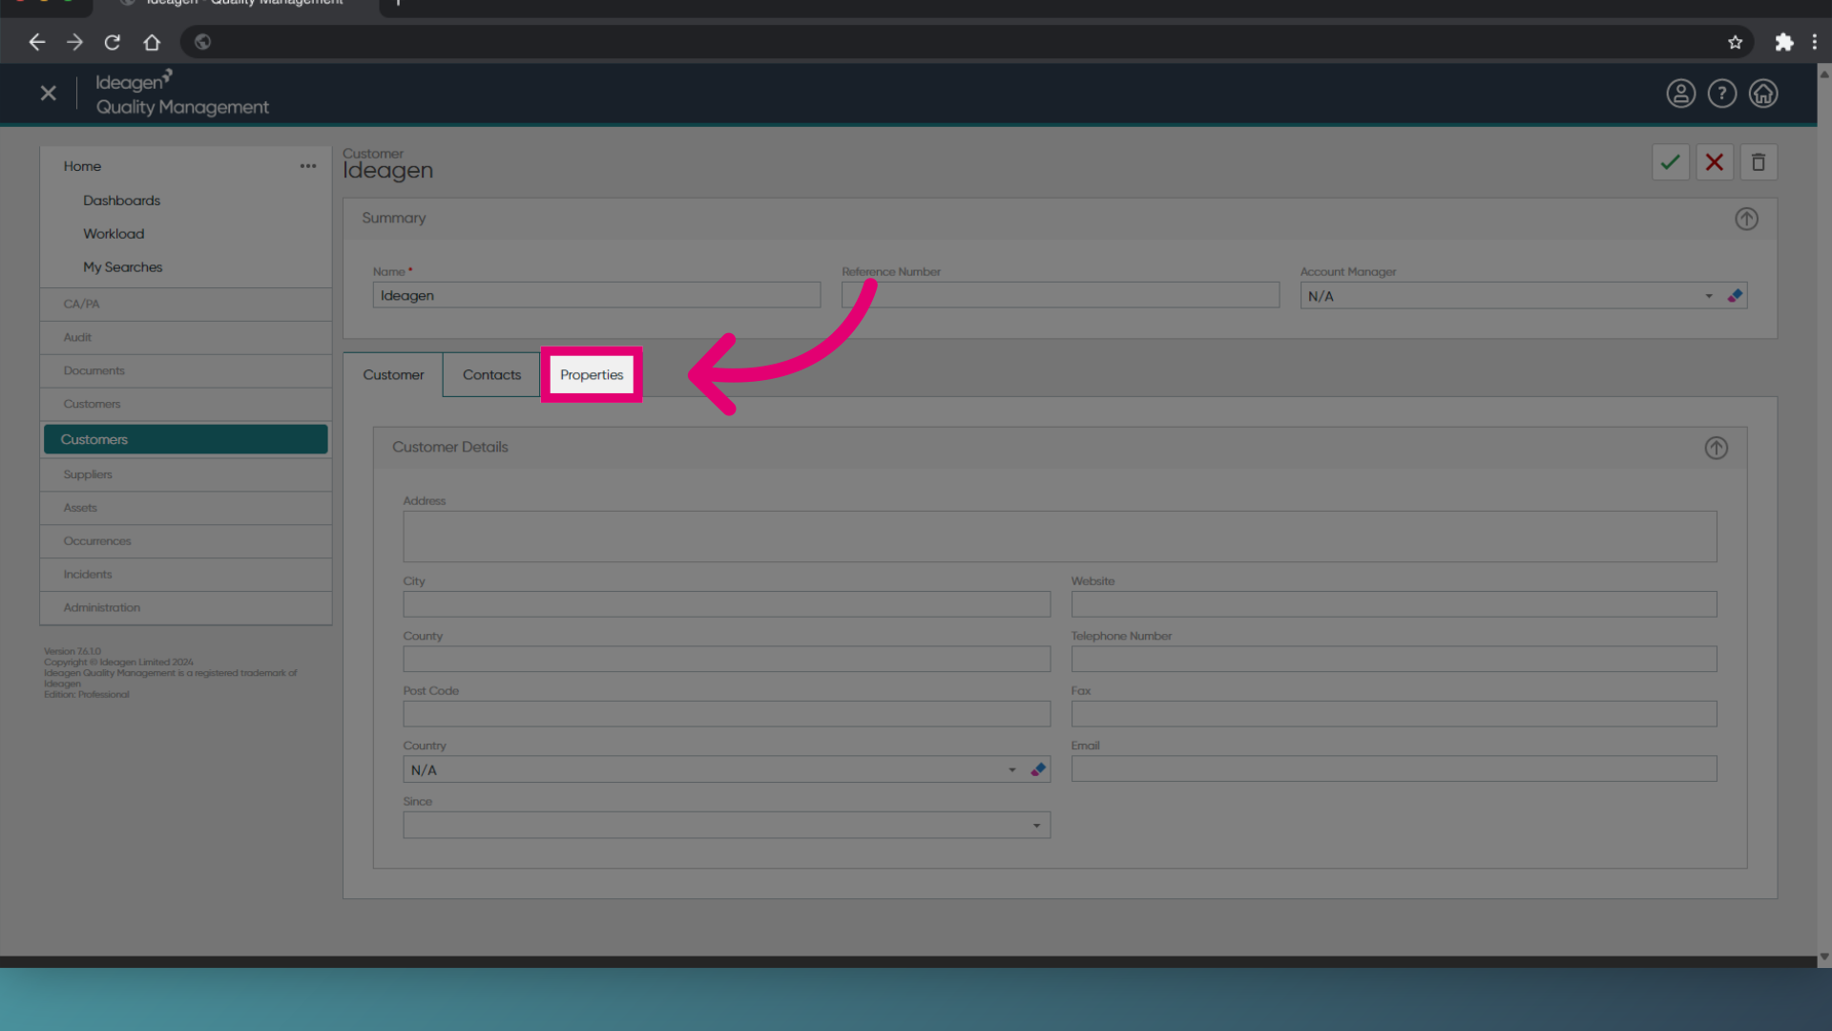Save the customer with the green checkmark
Viewport: 1832px width, 1031px height.
click(x=1670, y=162)
